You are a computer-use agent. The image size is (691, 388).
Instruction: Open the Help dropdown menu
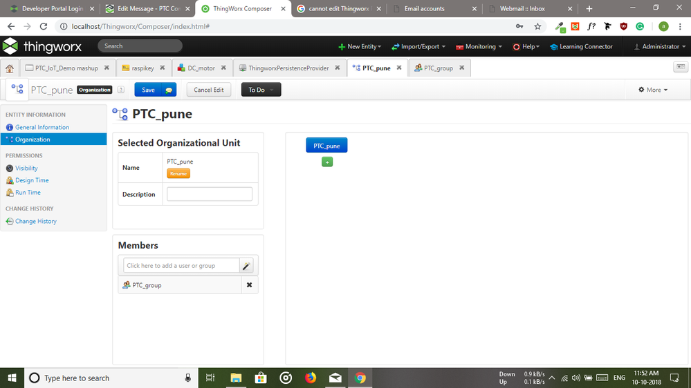pyautogui.click(x=526, y=47)
